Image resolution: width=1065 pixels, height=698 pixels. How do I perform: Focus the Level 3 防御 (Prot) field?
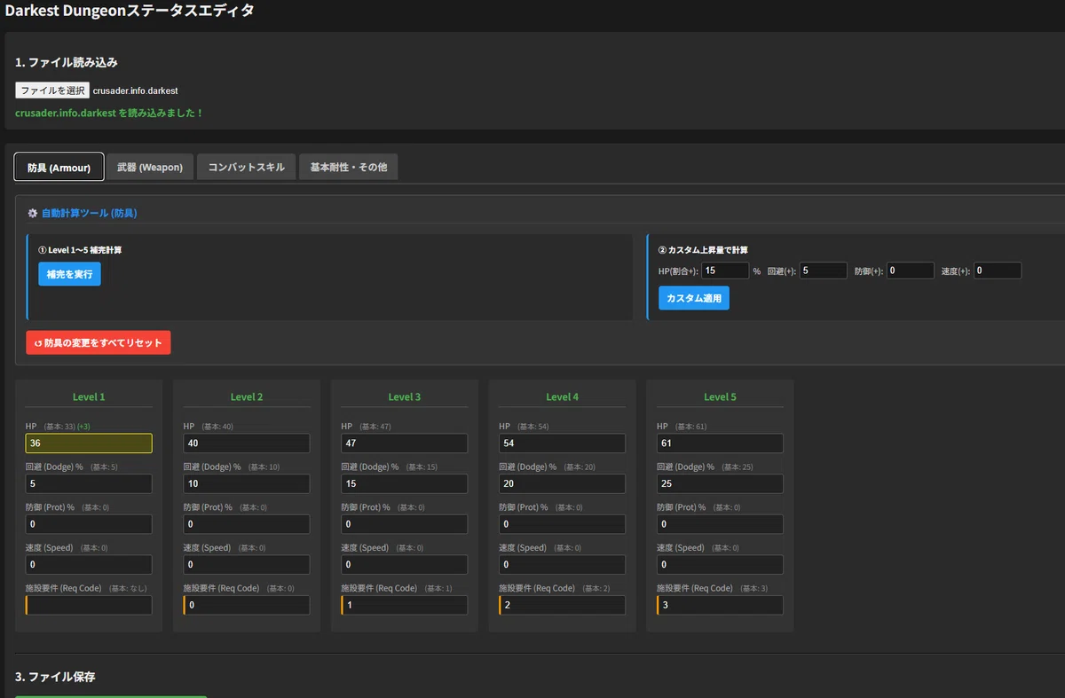(405, 524)
